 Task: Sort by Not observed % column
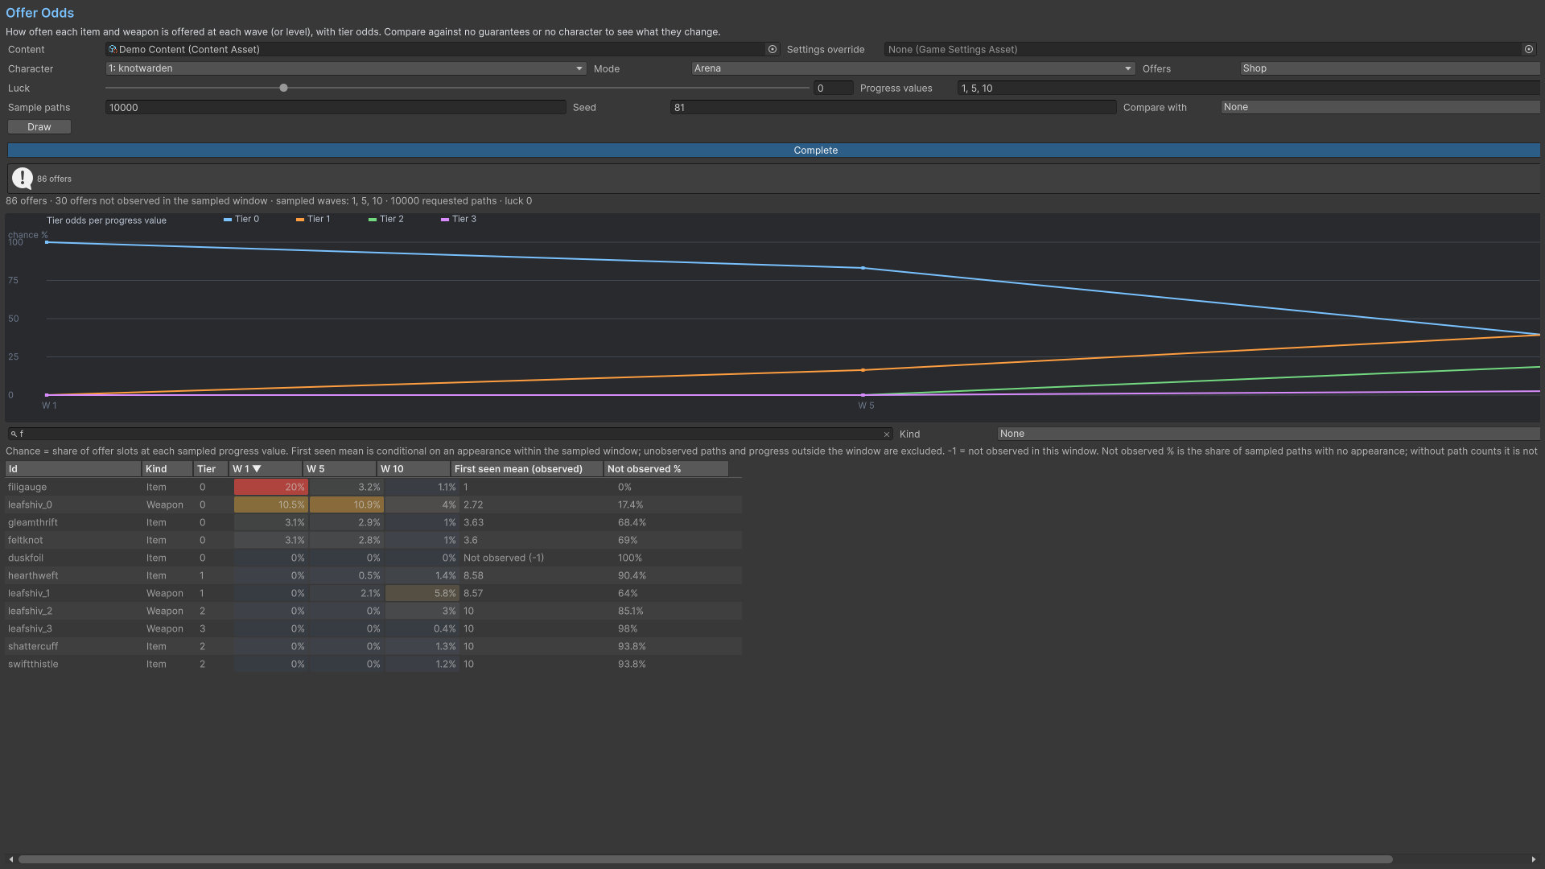(666, 469)
